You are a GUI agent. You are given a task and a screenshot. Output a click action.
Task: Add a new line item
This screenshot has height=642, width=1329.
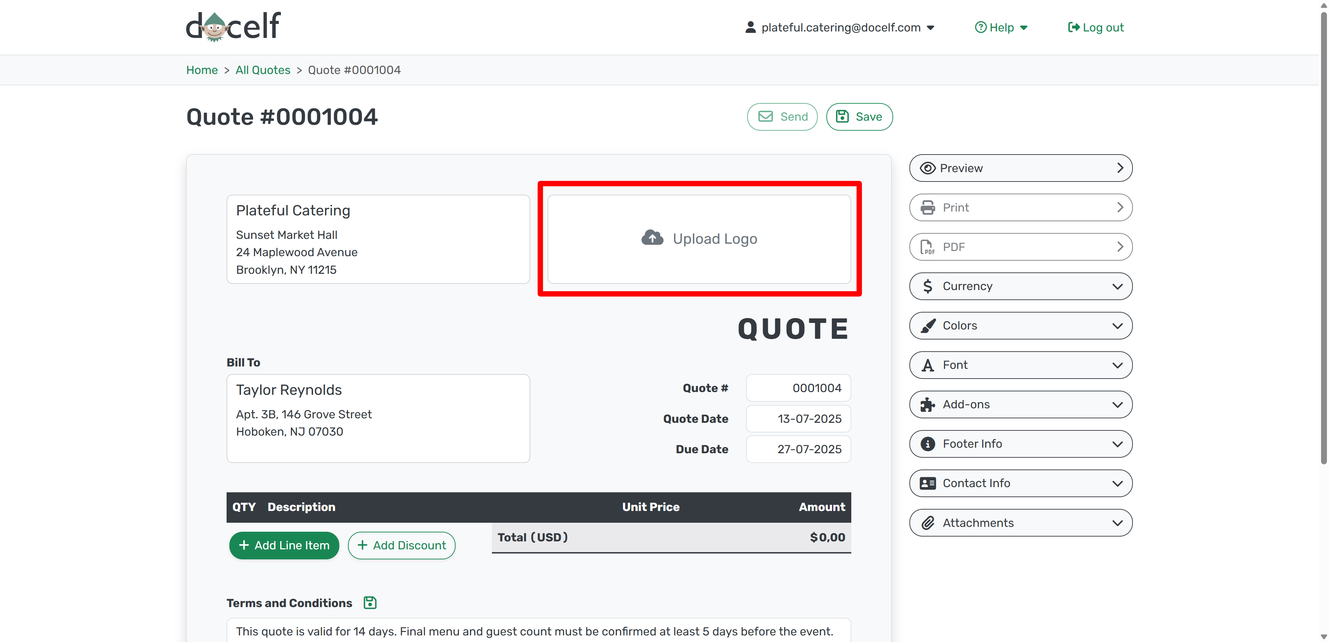coord(284,545)
